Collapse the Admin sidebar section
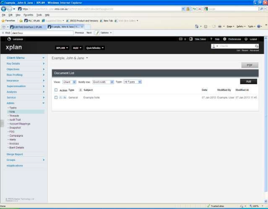 click(x=44, y=103)
